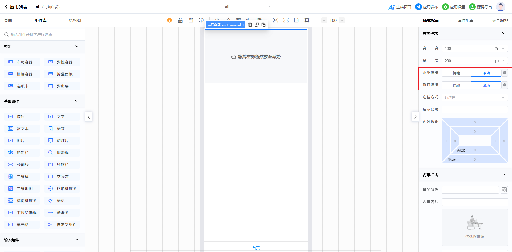512x252 pixels.
Task: Click the orange info icon in toolbar
Action: (x=170, y=20)
